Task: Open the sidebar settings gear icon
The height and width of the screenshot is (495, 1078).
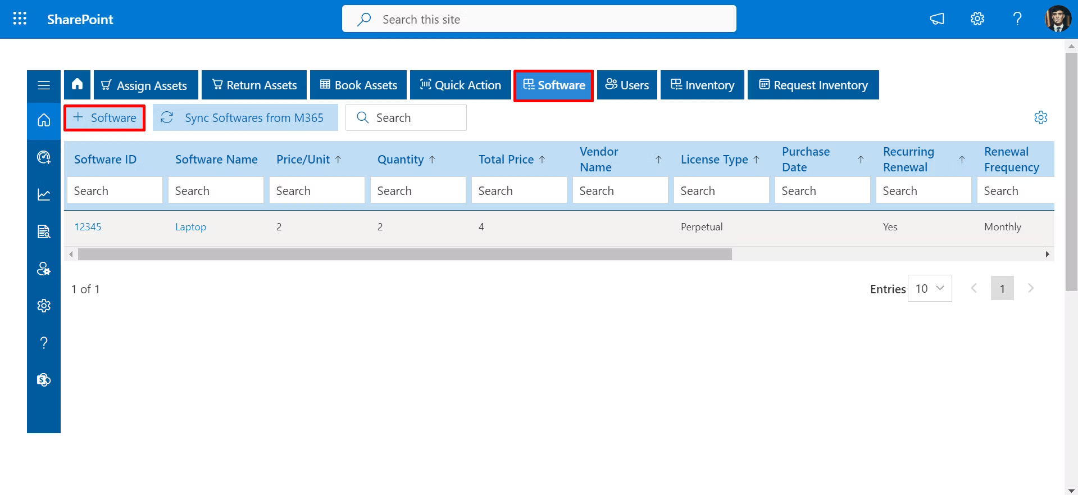Action: click(x=44, y=306)
